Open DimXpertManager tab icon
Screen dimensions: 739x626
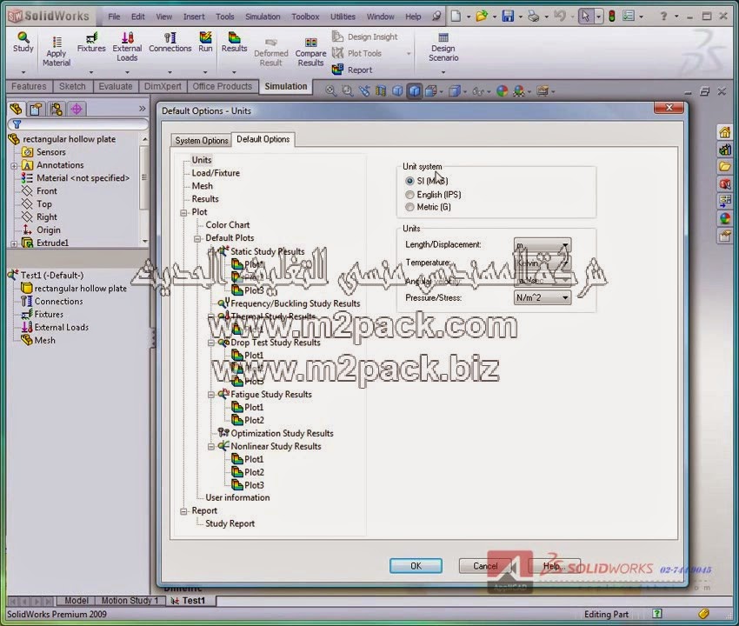pyautogui.click(x=77, y=110)
